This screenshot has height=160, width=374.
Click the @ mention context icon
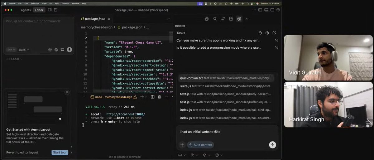[50, 50]
